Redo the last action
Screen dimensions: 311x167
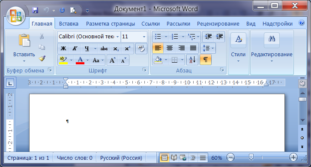coord(62,10)
